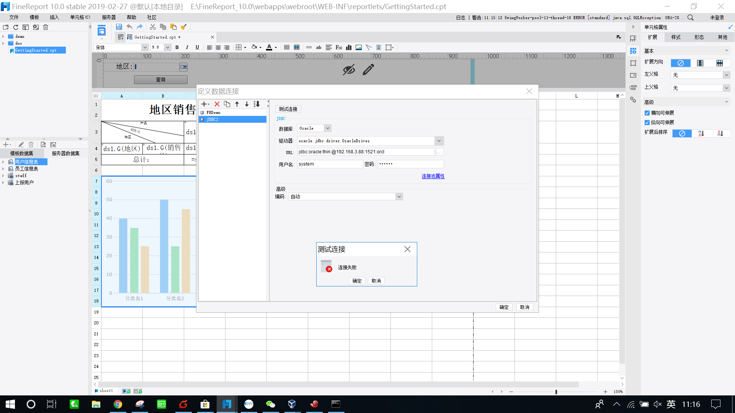Image resolution: width=735 pixels, height=413 pixels.
Task: Open the font family 宋体 dropdown
Action: 145,47
